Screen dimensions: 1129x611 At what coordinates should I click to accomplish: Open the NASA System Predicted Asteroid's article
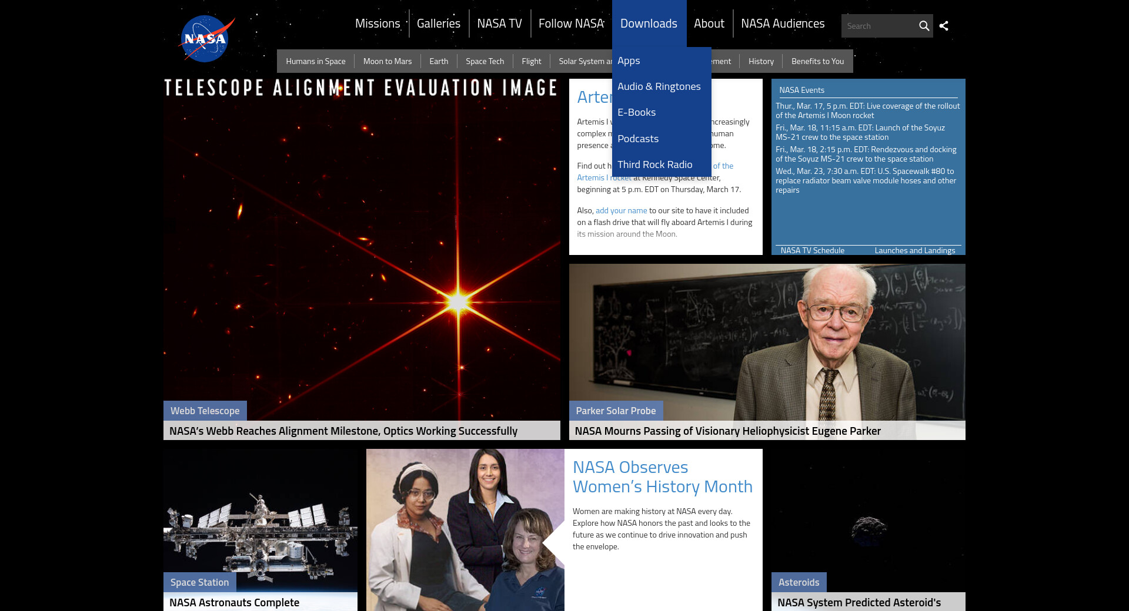click(x=859, y=602)
